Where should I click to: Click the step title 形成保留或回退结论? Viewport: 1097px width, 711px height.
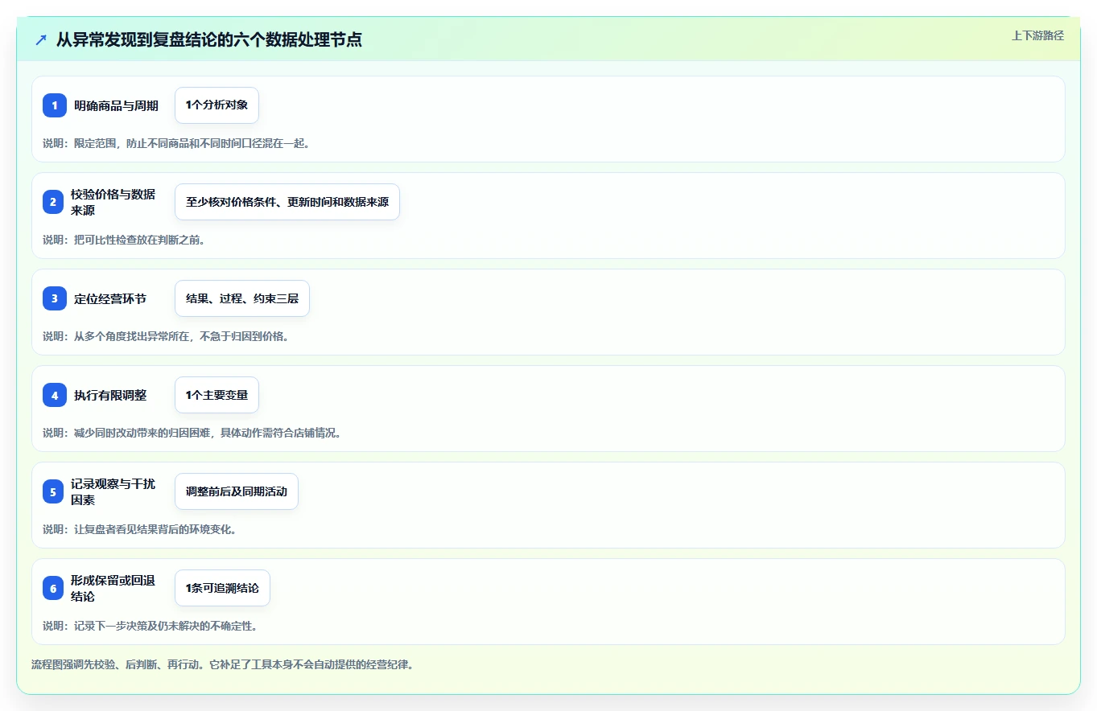113,588
